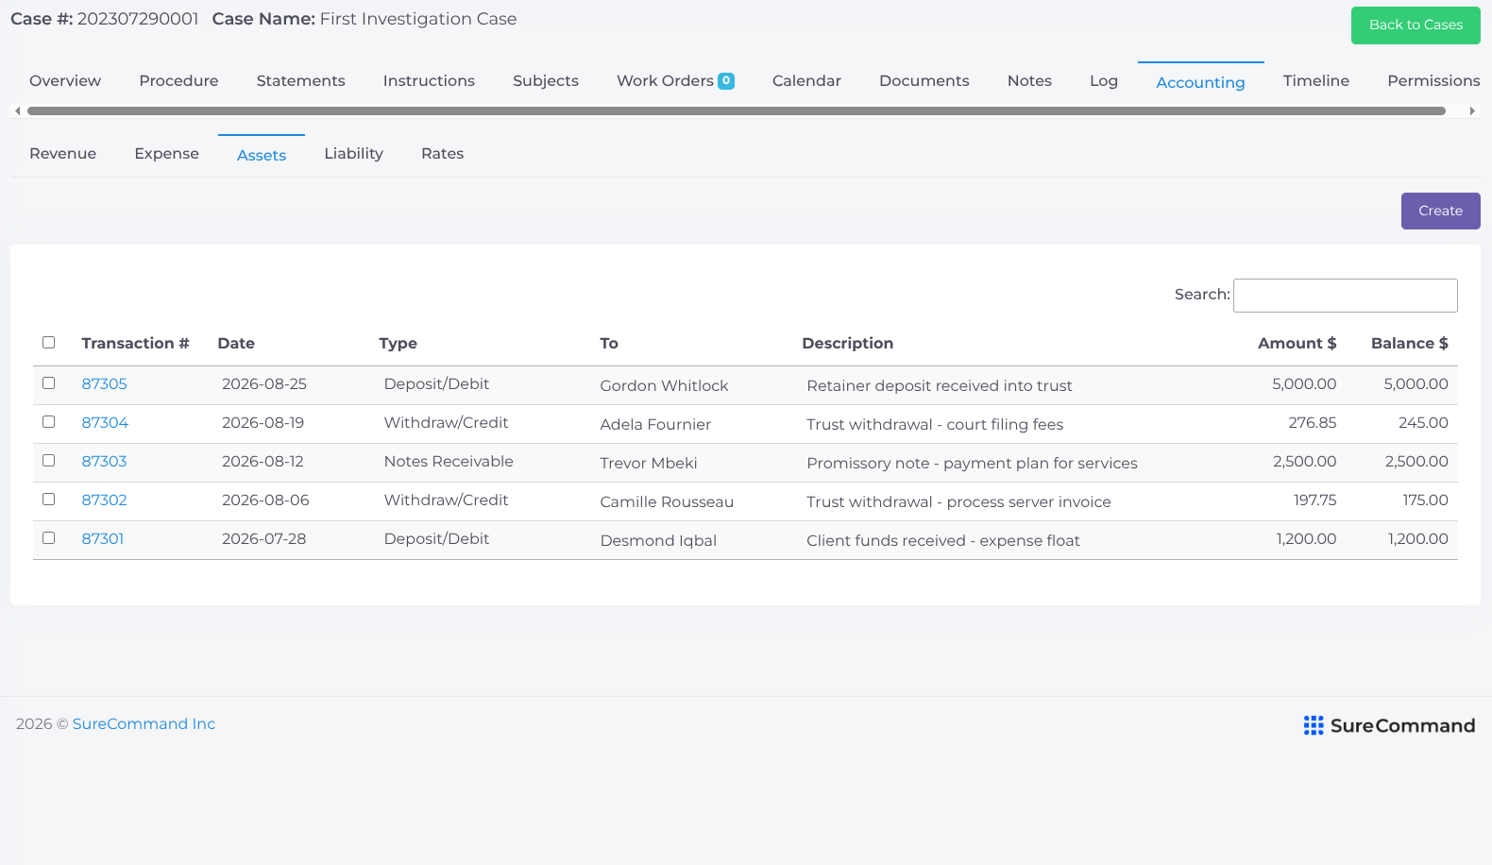Open transaction 87303 link
This screenshot has width=1492, height=865.
point(104,462)
